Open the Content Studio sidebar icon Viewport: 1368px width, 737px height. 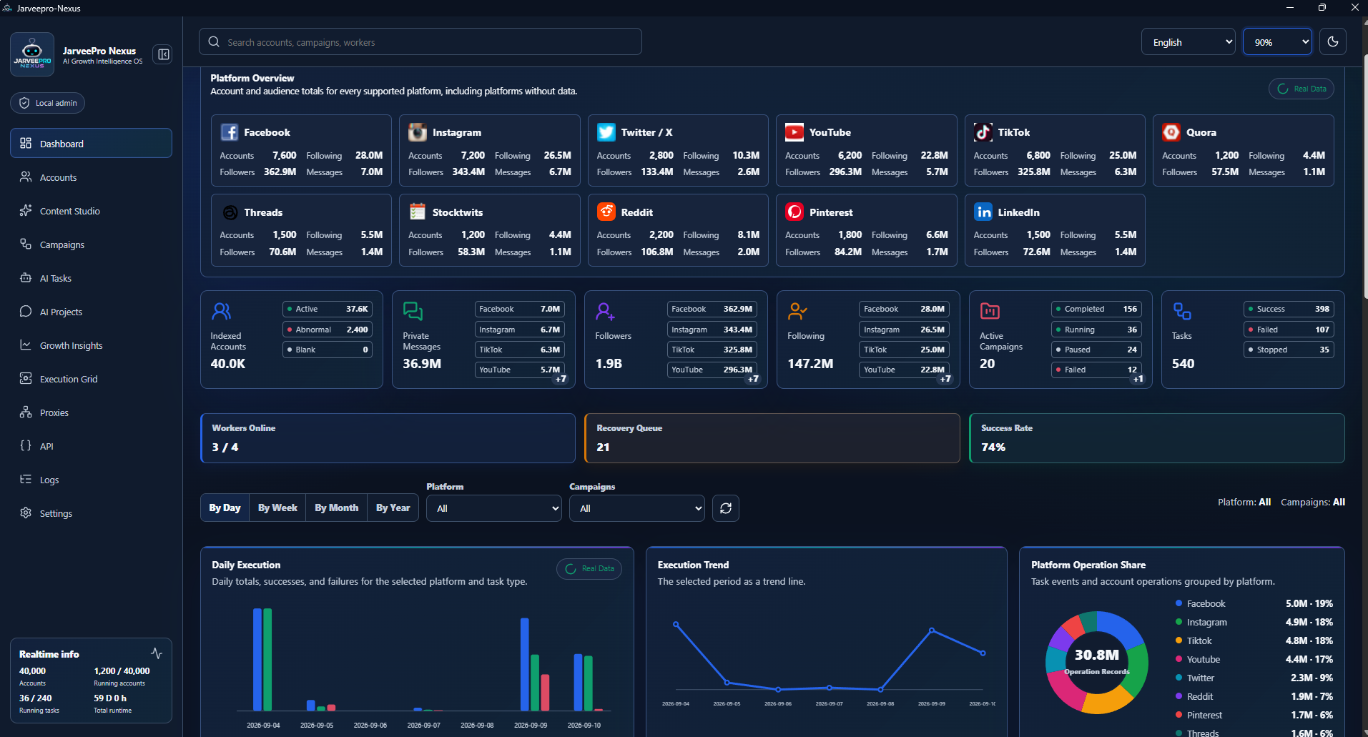coord(26,210)
